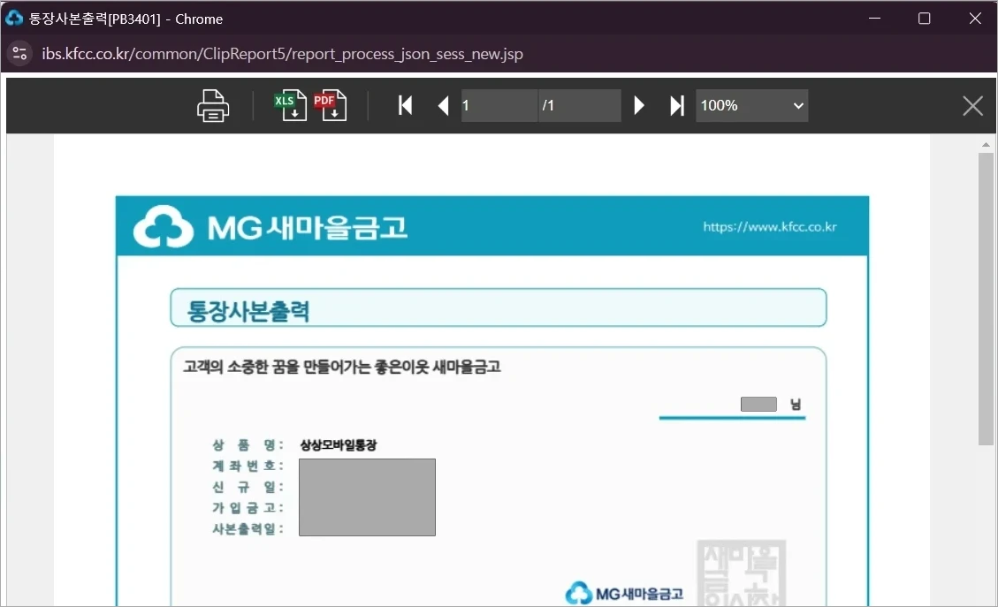998x607 pixels.
Task: Advance to the next page
Action: [639, 105]
